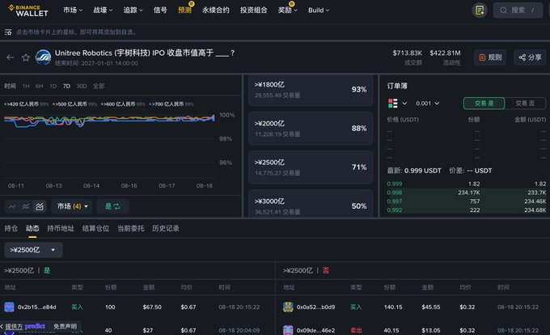Click the 分享 share button
550x335 pixels.
tap(530, 57)
